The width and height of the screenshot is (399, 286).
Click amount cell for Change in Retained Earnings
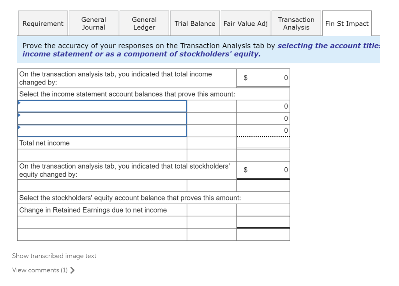[x=263, y=210]
